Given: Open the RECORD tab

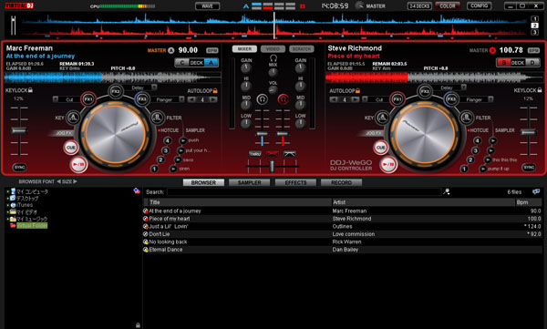Looking at the screenshot, I should click(x=341, y=182).
